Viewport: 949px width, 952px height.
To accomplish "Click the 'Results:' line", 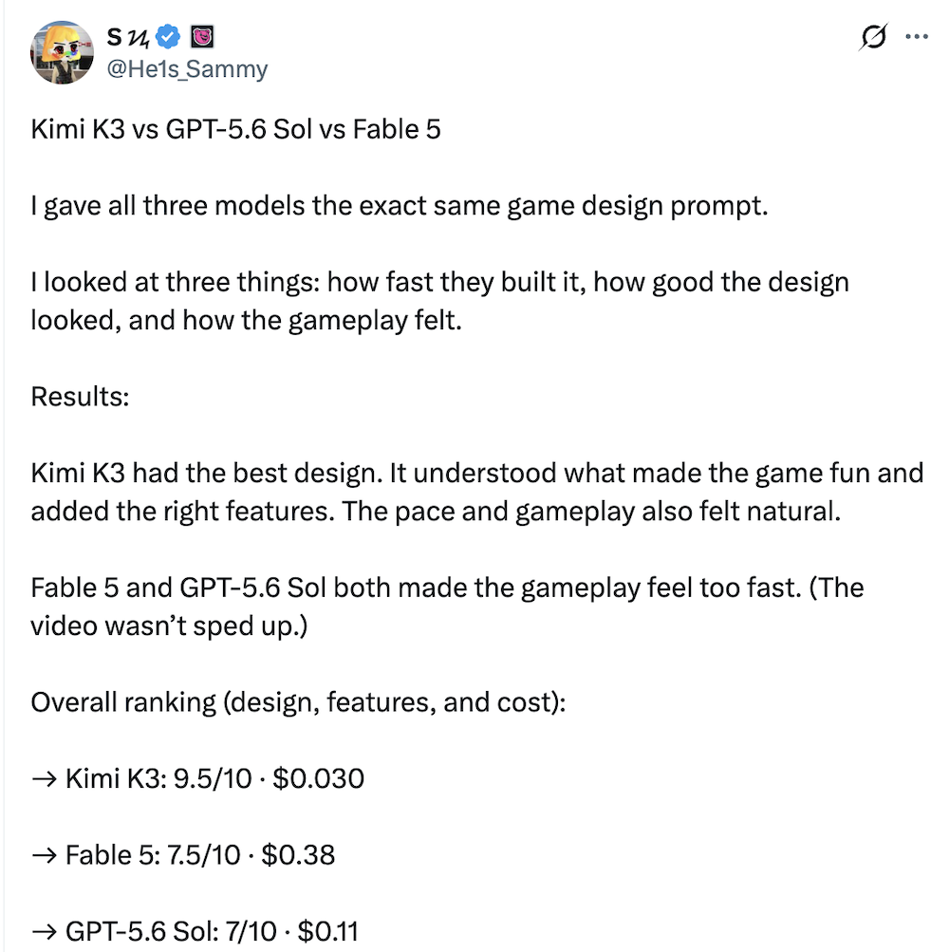I will tap(80, 397).
